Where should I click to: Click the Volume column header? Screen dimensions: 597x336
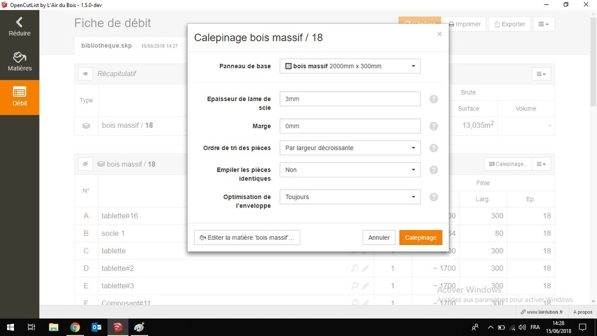526,108
